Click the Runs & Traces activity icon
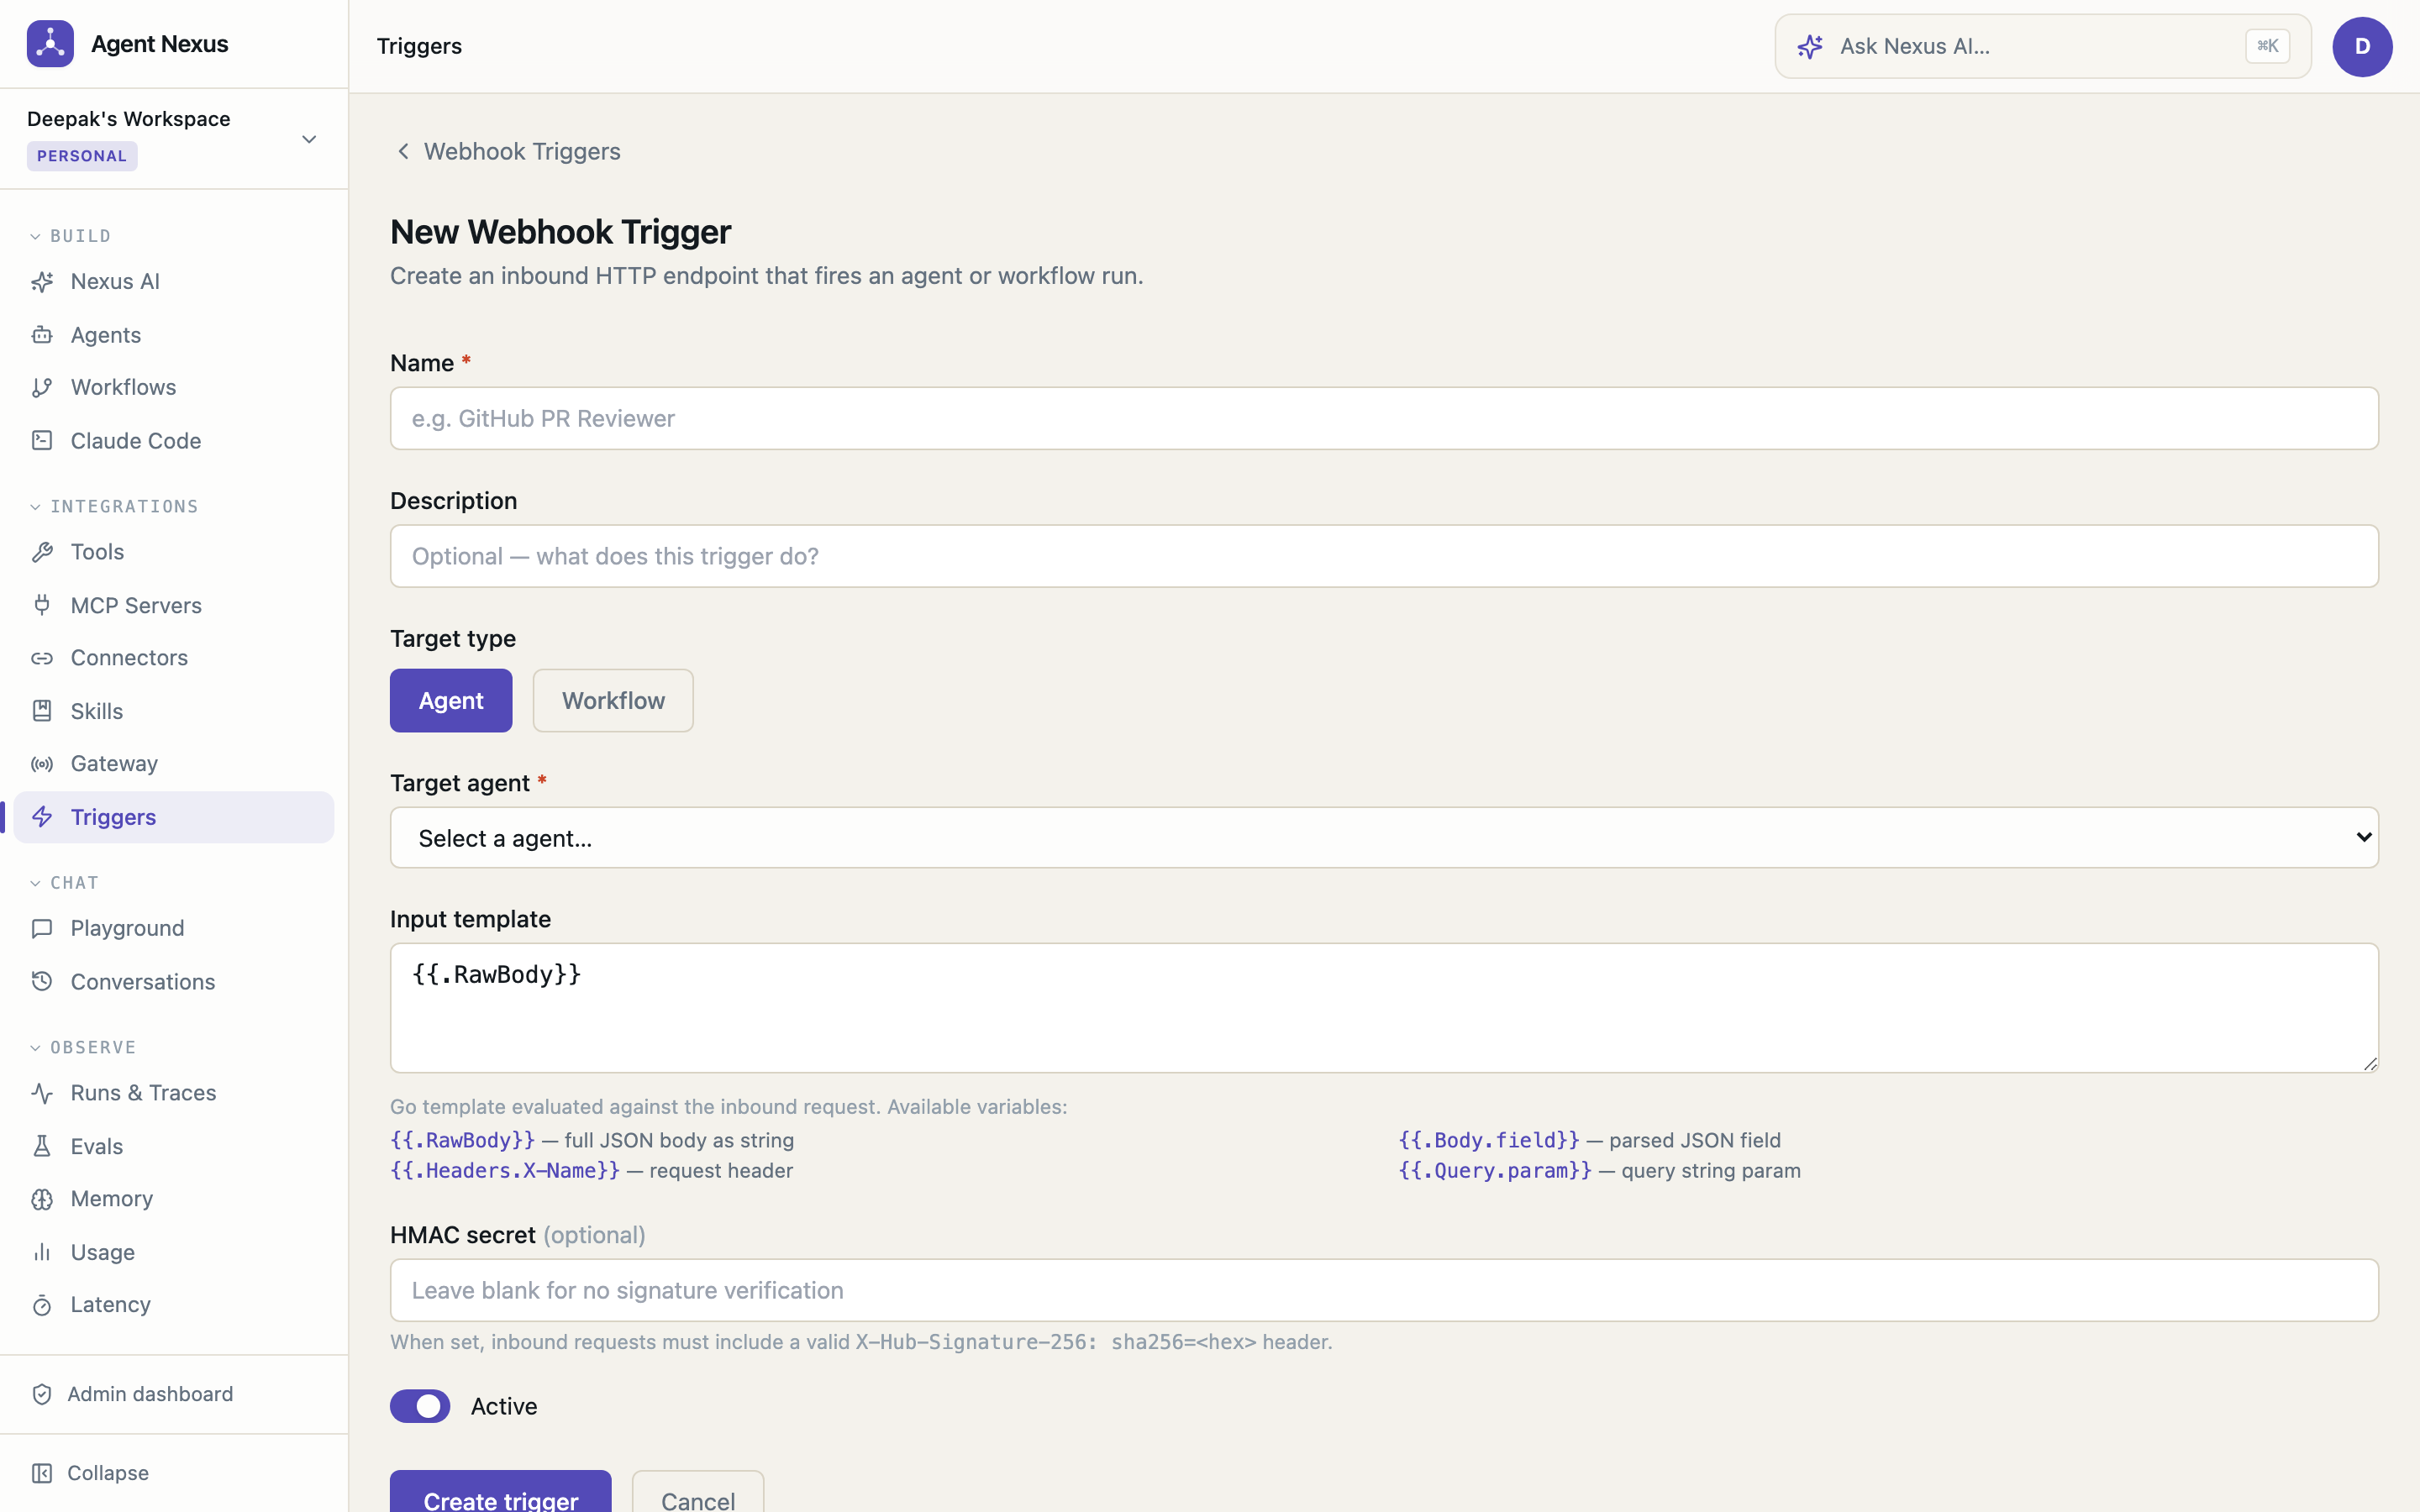 [42, 1093]
